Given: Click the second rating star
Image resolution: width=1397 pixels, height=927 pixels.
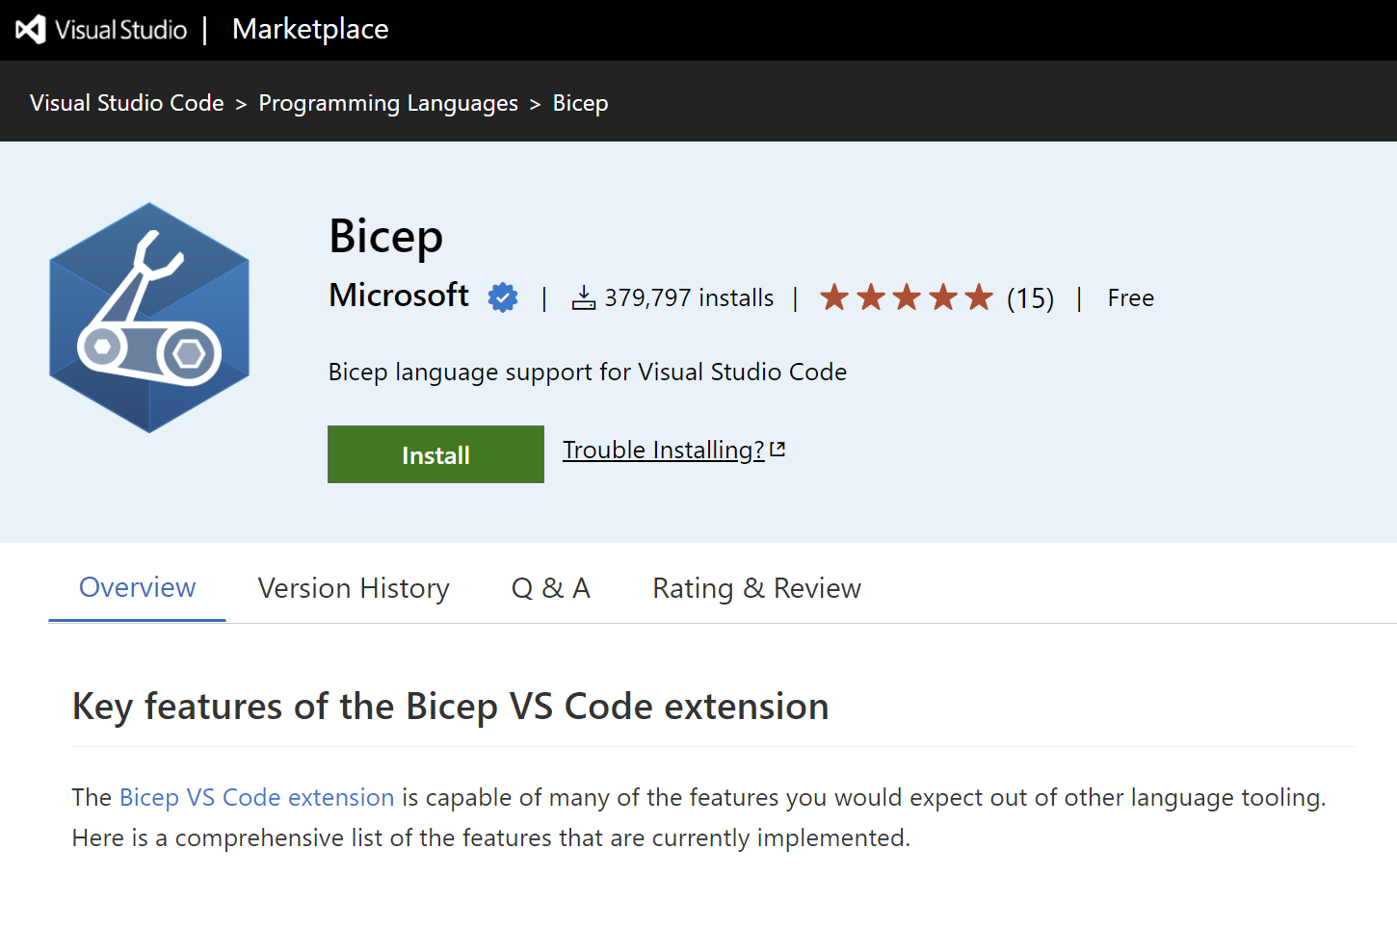Looking at the screenshot, I should [x=870, y=297].
